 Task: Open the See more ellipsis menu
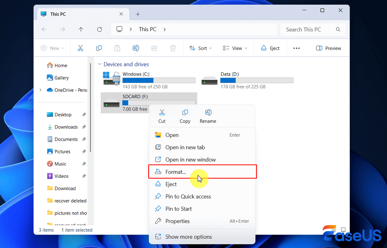point(296,48)
